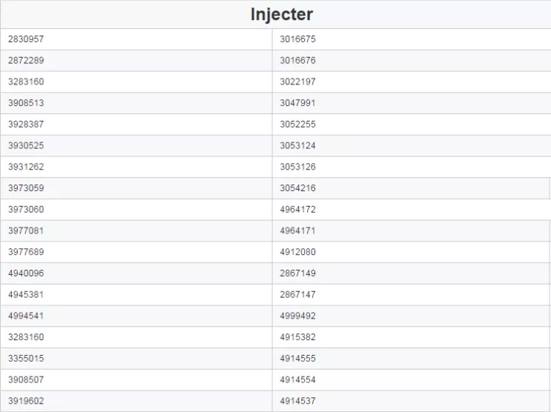Click the cell containing 2872289
Viewport: 551px width, 412px height.
136,61
